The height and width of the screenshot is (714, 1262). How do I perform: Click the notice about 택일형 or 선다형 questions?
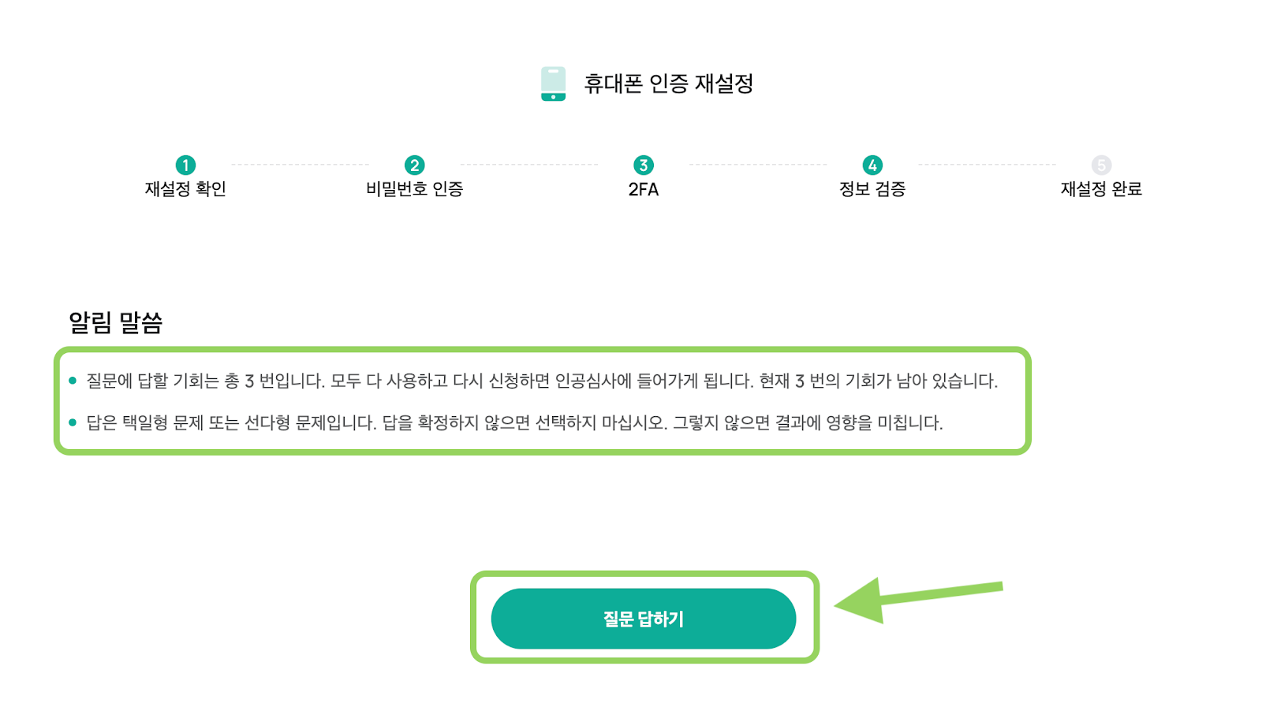[x=514, y=422]
